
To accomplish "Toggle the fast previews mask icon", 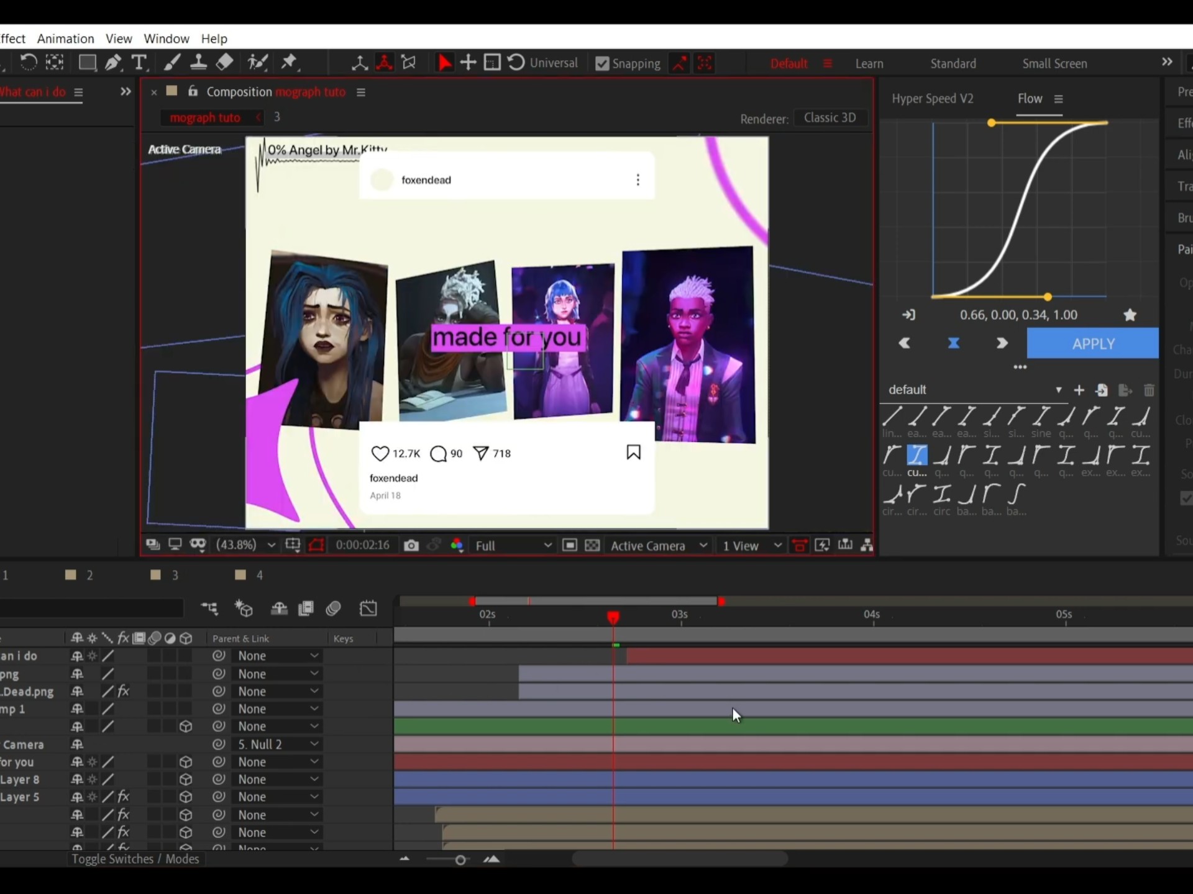I will tap(198, 545).
